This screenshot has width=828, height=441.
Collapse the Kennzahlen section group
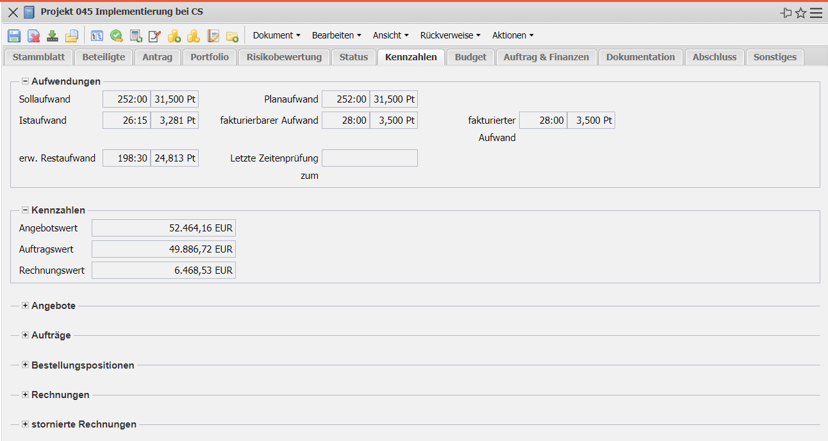(26, 210)
